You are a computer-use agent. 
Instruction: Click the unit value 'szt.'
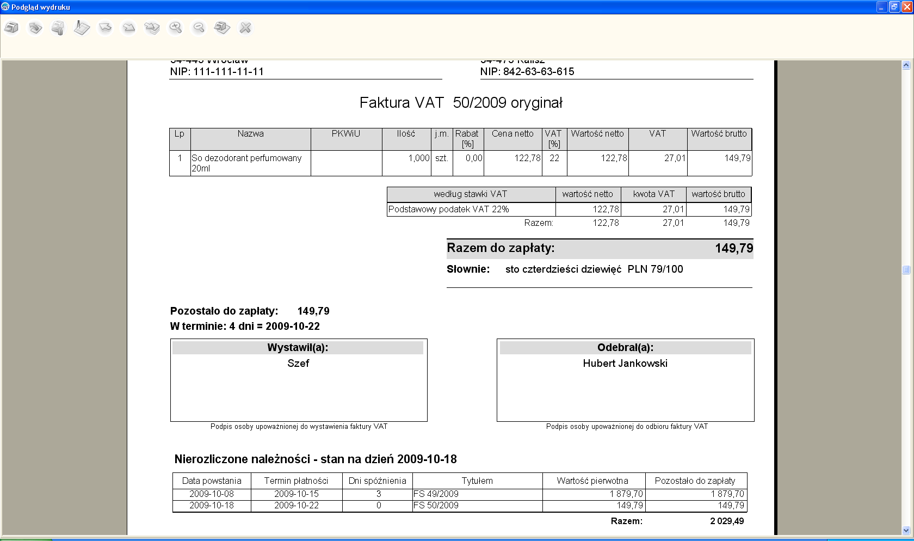(x=441, y=158)
